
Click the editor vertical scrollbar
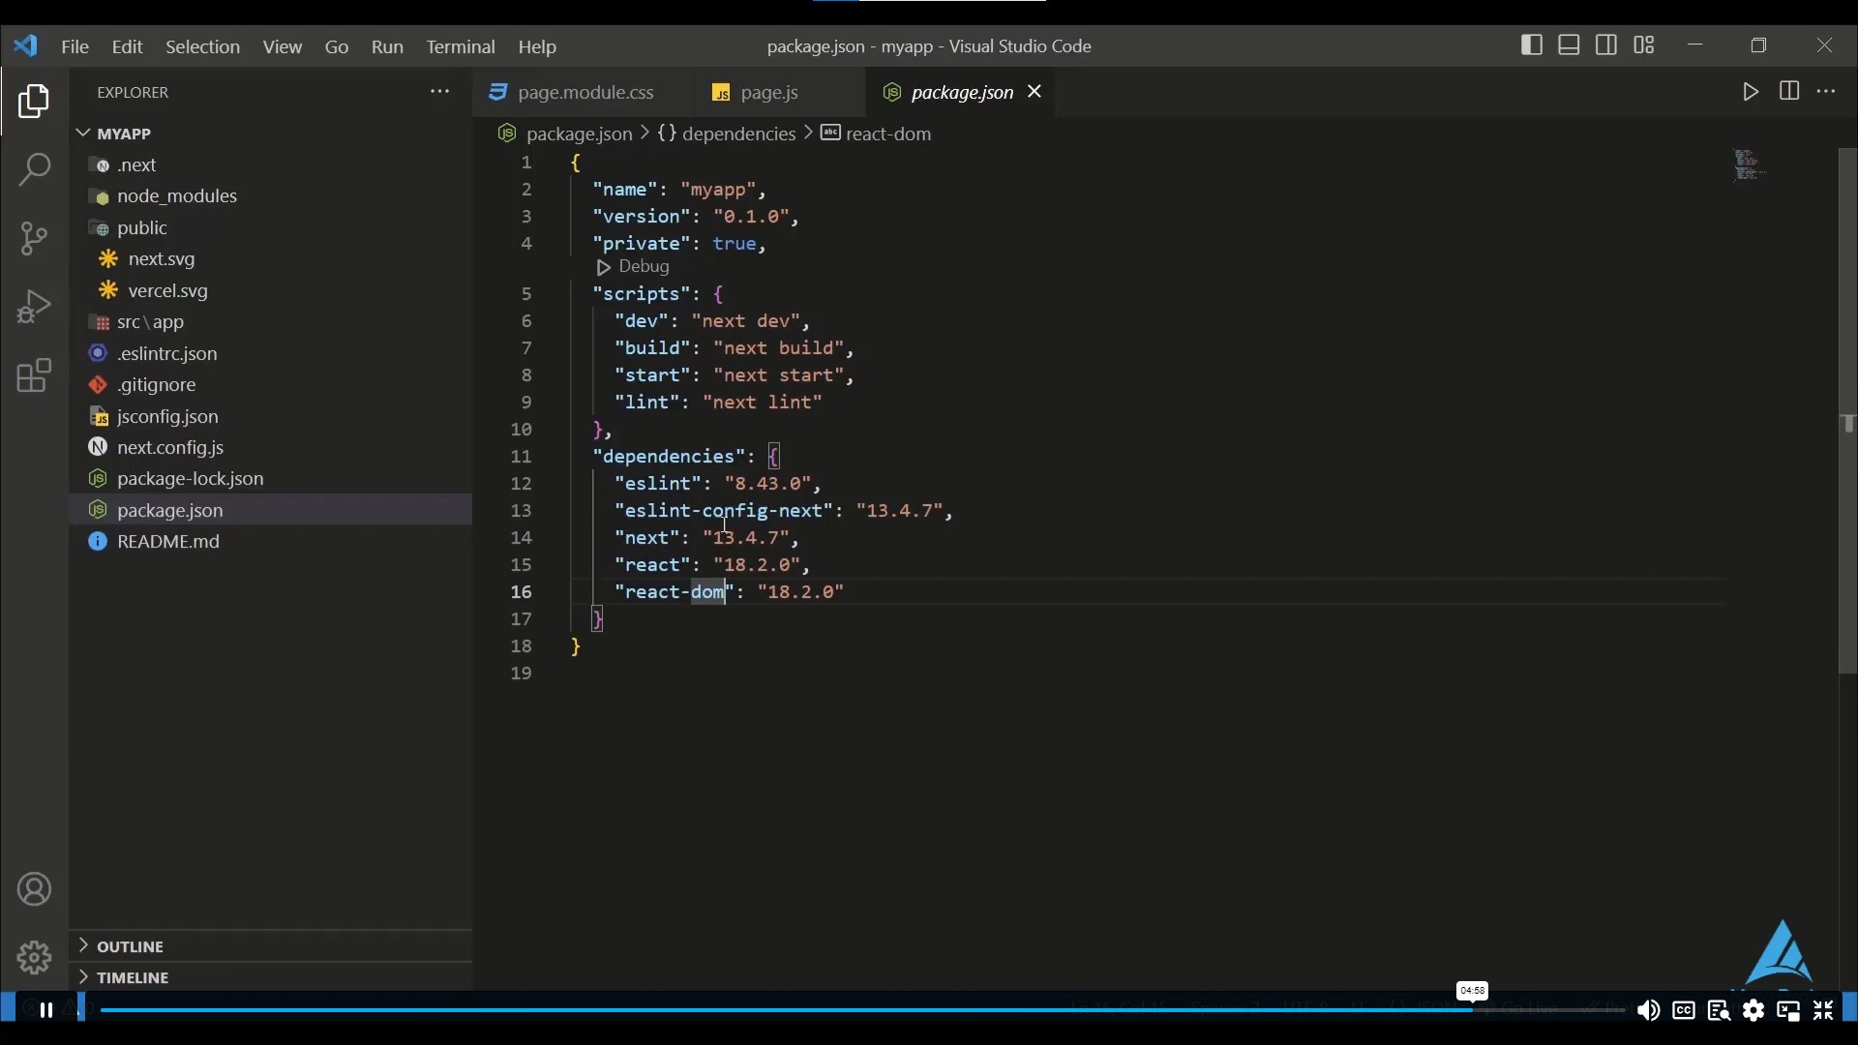point(1847,411)
